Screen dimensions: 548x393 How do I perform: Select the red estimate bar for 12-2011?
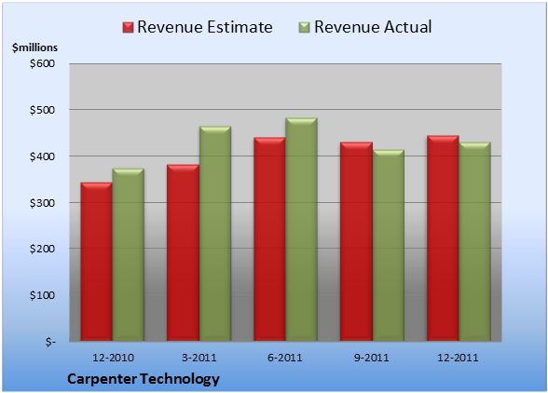coord(443,238)
